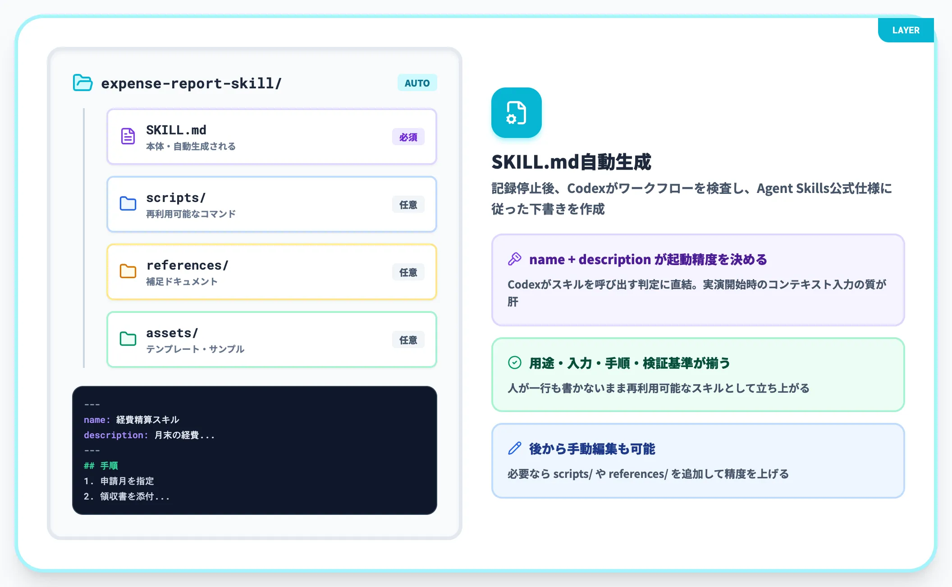Image resolution: width=952 pixels, height=587 pixels.
Task: Click the 任意 badge on the assets/ row
Action: point(408,339)
